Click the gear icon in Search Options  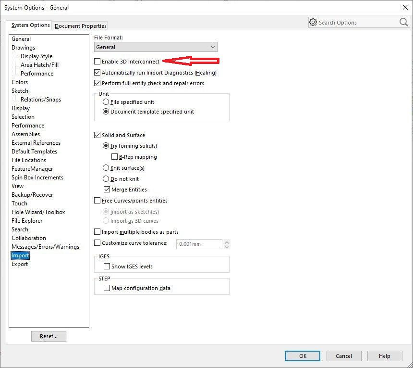click(x=313, y=23)
